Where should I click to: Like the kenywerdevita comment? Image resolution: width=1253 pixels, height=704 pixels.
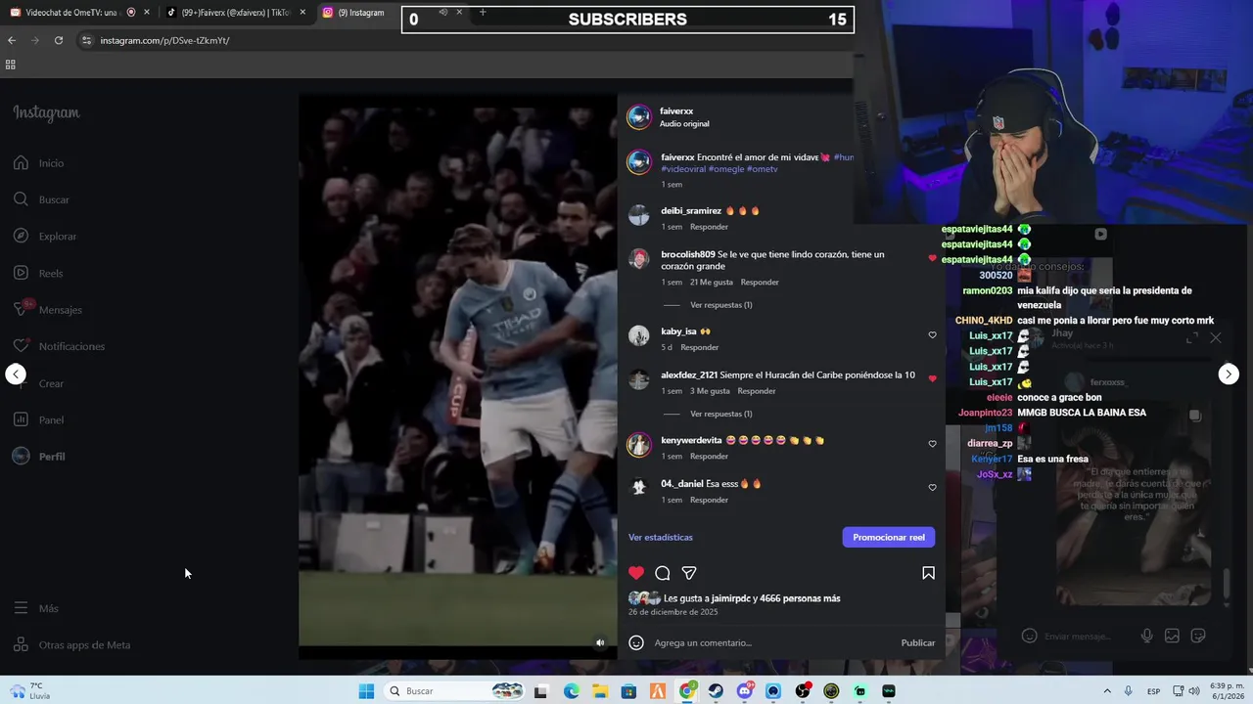pos(932,444)
